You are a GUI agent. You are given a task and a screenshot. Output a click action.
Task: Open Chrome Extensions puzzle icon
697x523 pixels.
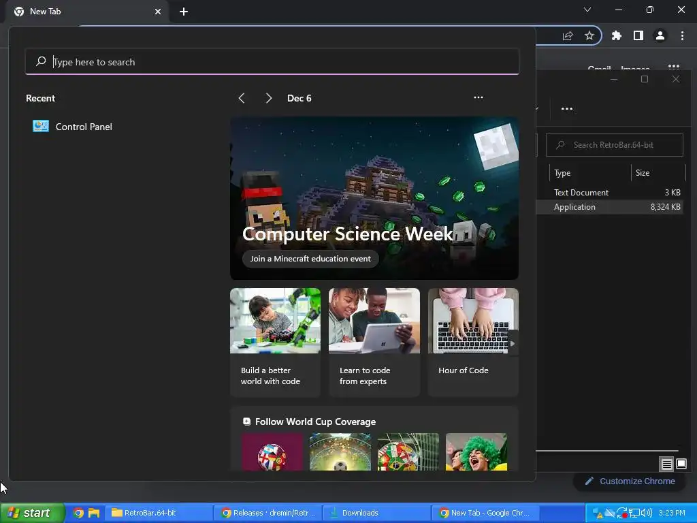[x=617, y=35]
